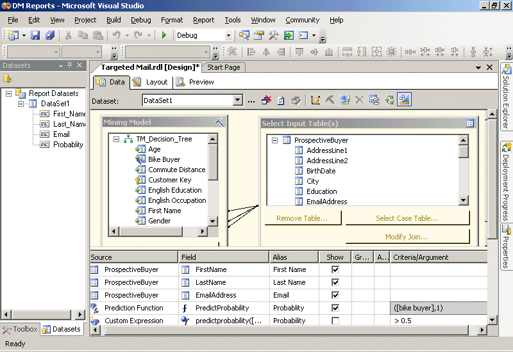
Task: Click the criteria grid horizontal scrollbar
Action: [287, 330]
